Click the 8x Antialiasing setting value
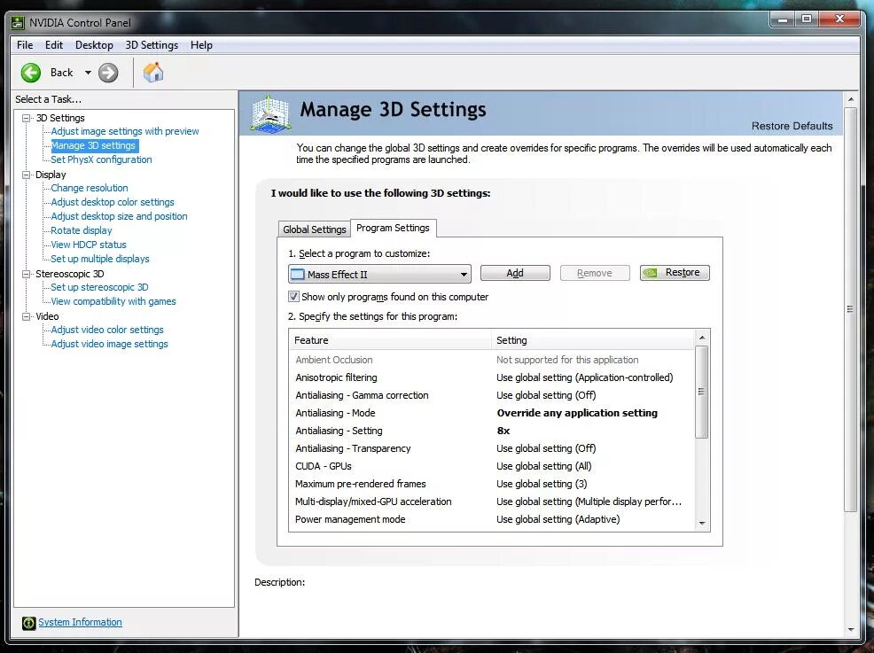874x653 pixels. [x=503, y=431]
